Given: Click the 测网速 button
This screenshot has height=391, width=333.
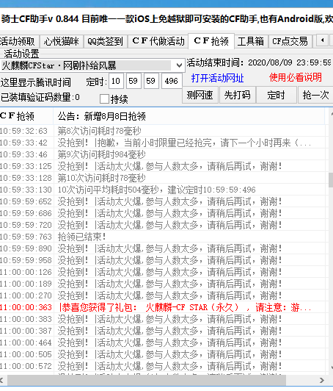Looking at the screenshot, I should pos(200,95).
